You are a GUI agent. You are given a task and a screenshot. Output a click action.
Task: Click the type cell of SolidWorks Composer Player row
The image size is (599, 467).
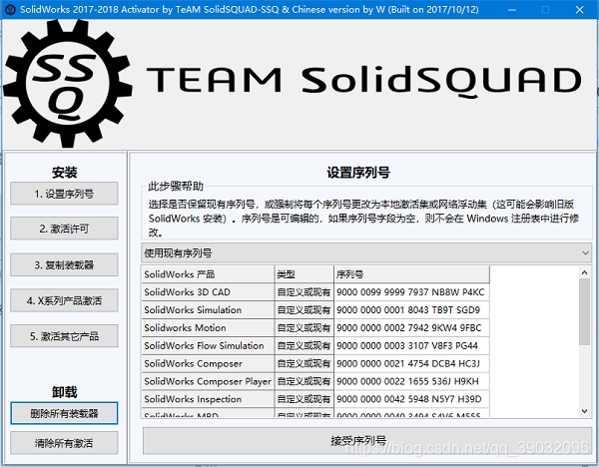click(304, 381)
